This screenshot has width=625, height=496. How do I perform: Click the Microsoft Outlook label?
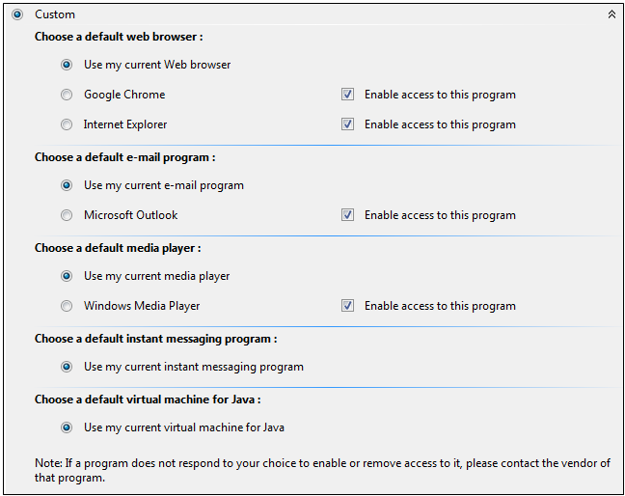[131, 215]
